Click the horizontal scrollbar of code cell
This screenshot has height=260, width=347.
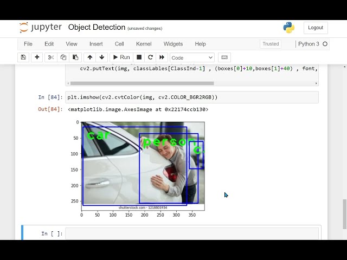coord(142,83)
